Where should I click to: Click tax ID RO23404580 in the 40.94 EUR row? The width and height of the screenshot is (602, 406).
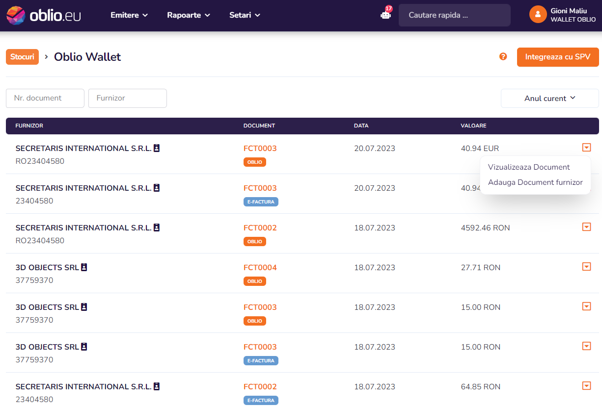[40, 161]
